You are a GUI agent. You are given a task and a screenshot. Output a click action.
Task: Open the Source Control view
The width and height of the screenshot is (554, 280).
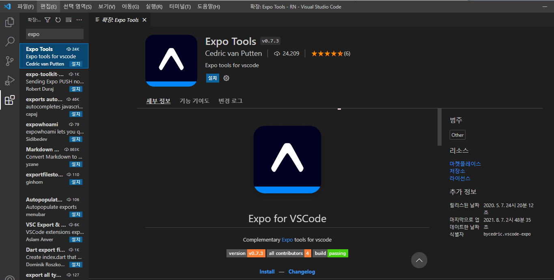click(10, 61)
